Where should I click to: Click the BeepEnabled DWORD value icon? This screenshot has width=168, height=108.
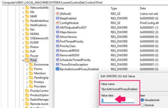click(57, 18)
